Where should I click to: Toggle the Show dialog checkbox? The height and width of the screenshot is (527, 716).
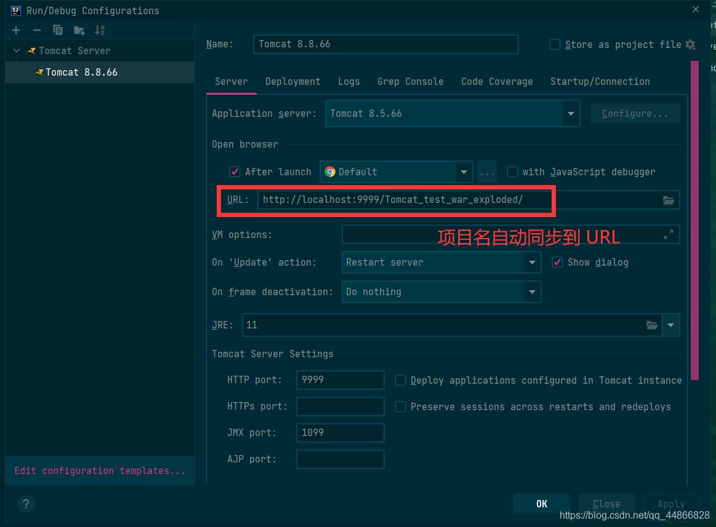tap(558, 263)
